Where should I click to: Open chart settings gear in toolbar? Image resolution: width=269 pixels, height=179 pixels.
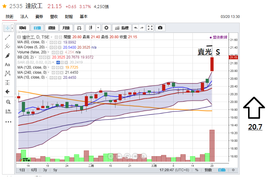[106, 28]
